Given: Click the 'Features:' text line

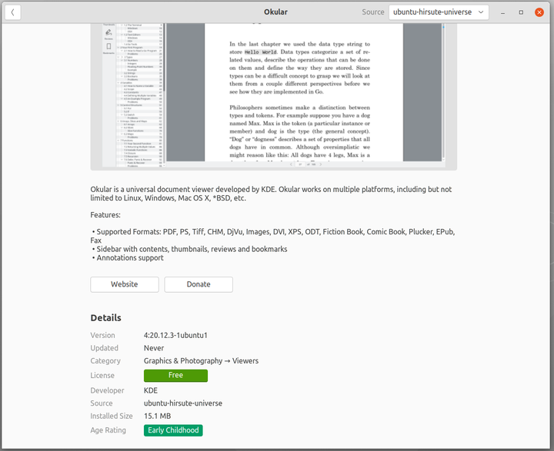Looking at the screenshot, I should click(x=105, y=215).
